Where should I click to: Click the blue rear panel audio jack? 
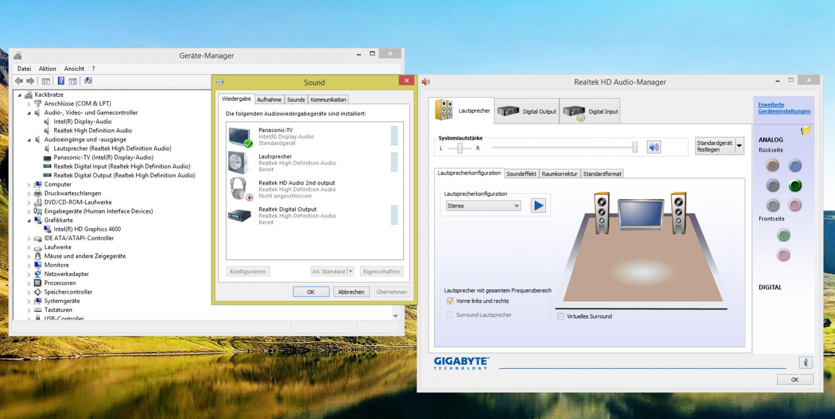point(795,165)
